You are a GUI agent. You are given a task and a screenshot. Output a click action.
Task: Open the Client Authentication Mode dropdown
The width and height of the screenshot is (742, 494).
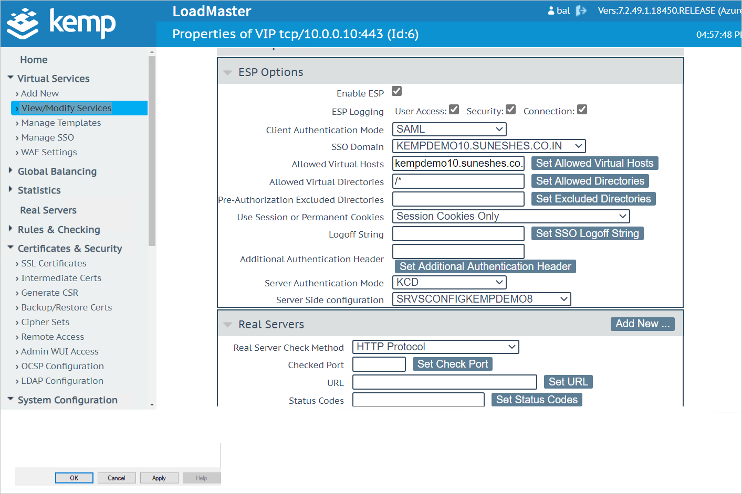[449, 129]
